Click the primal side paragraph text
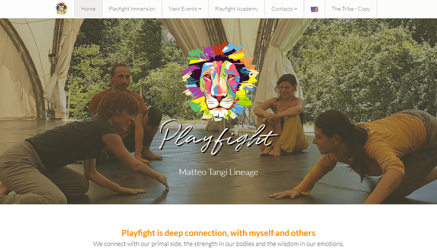 tap(218, 244)
